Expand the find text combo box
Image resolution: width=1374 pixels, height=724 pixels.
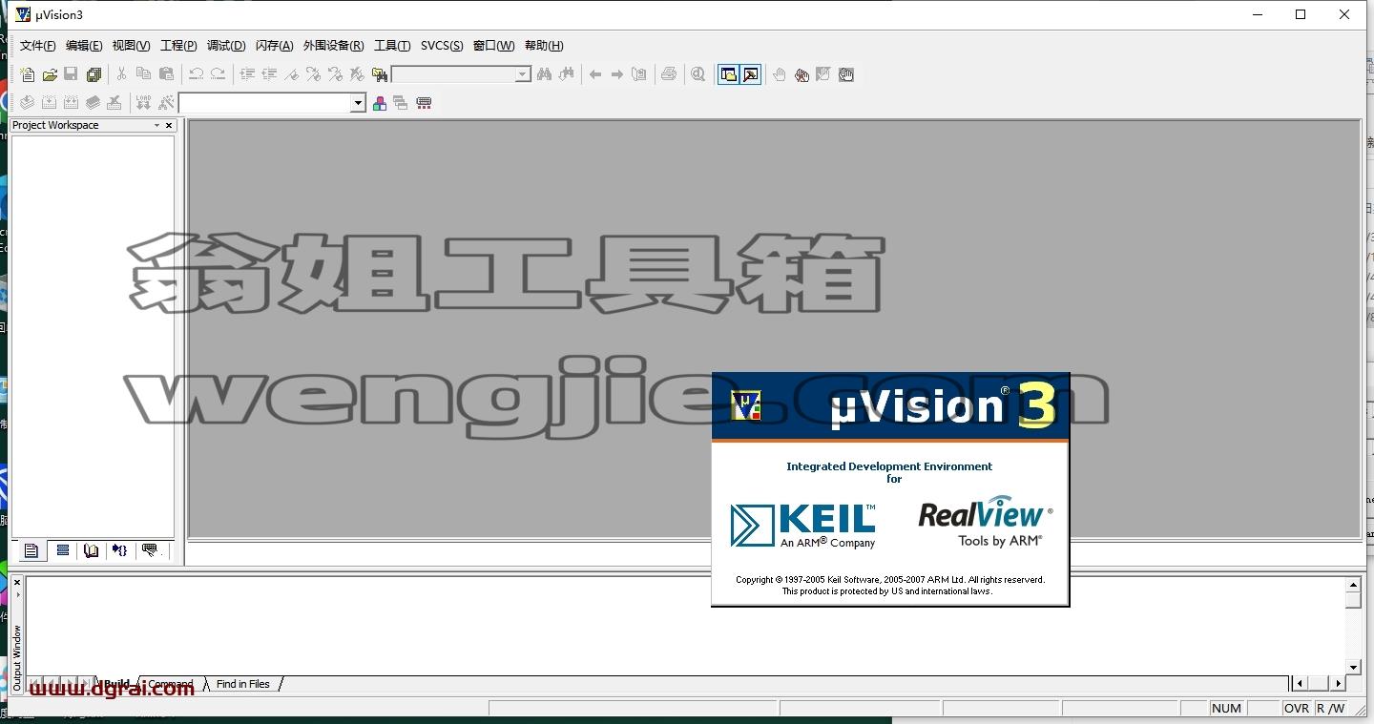pos(523,74)
